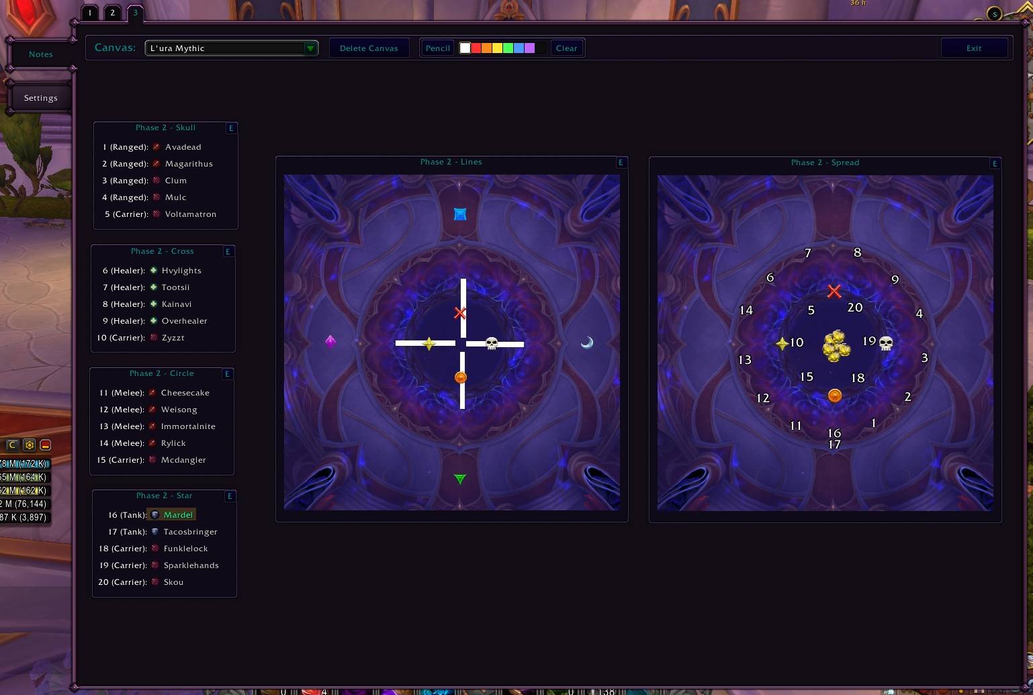Click the yellow star marker on the Spread map

coord(782,343)
